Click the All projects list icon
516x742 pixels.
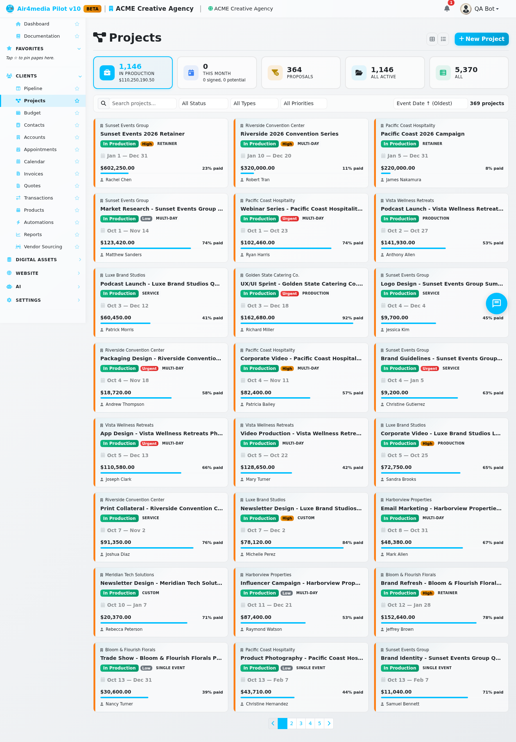tap(443, 72)
